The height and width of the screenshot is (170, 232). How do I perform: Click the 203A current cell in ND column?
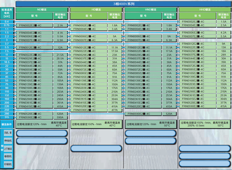point(60,92)
